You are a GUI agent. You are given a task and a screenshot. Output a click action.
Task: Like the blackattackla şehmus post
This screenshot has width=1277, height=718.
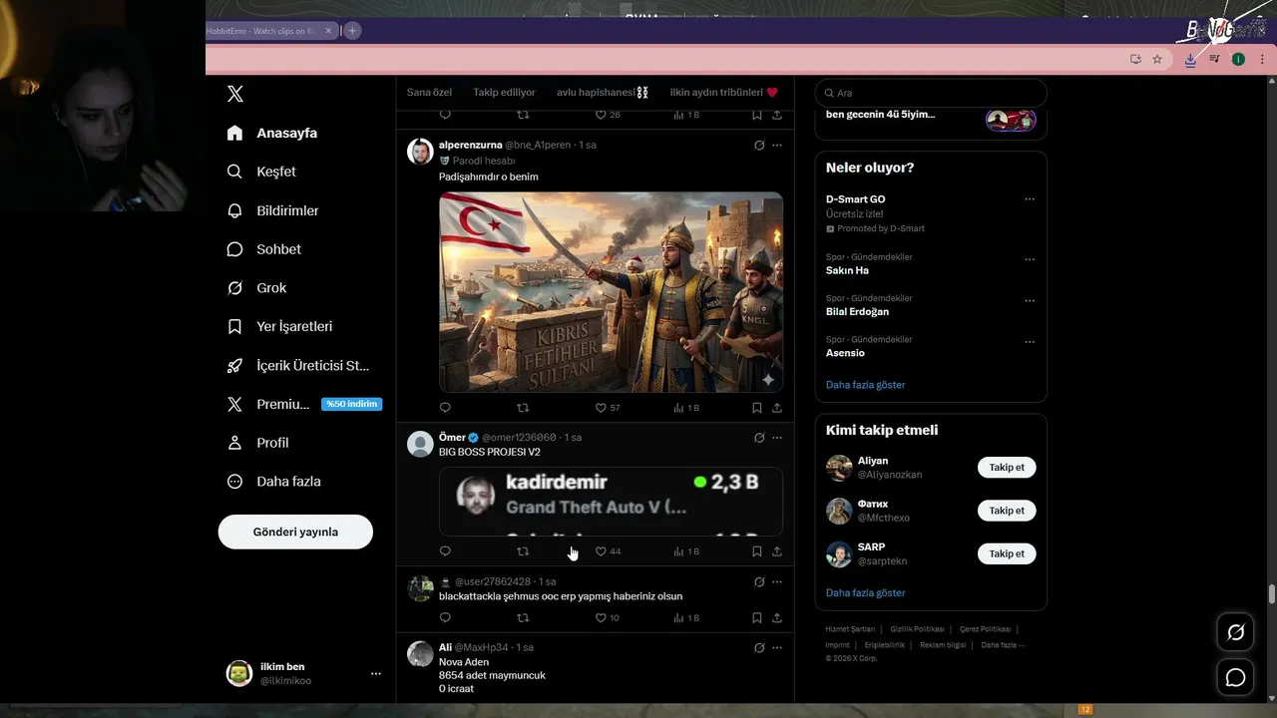(x=607, y=618)
